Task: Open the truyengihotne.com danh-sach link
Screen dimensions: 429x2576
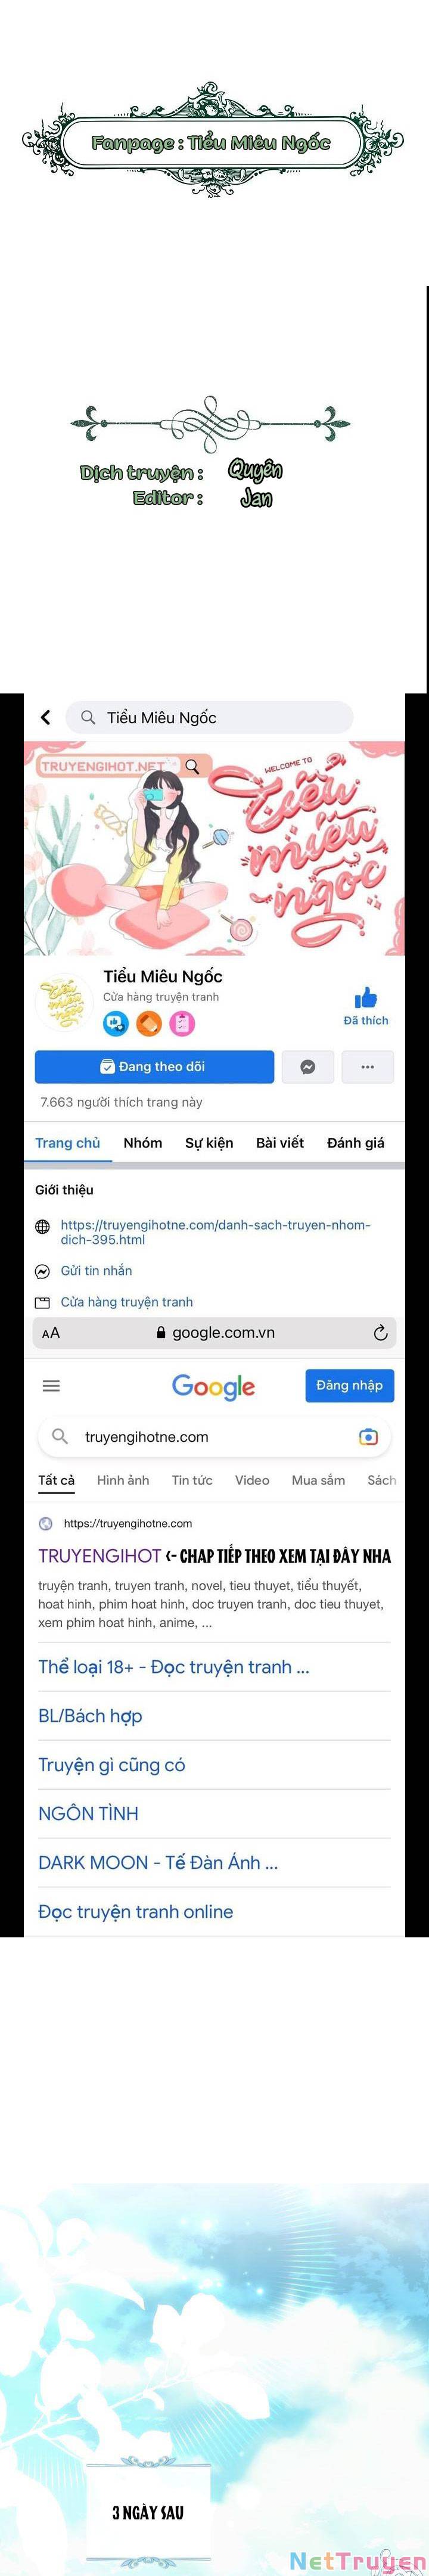Action: pyautogui.click(x=215, y=1232)
